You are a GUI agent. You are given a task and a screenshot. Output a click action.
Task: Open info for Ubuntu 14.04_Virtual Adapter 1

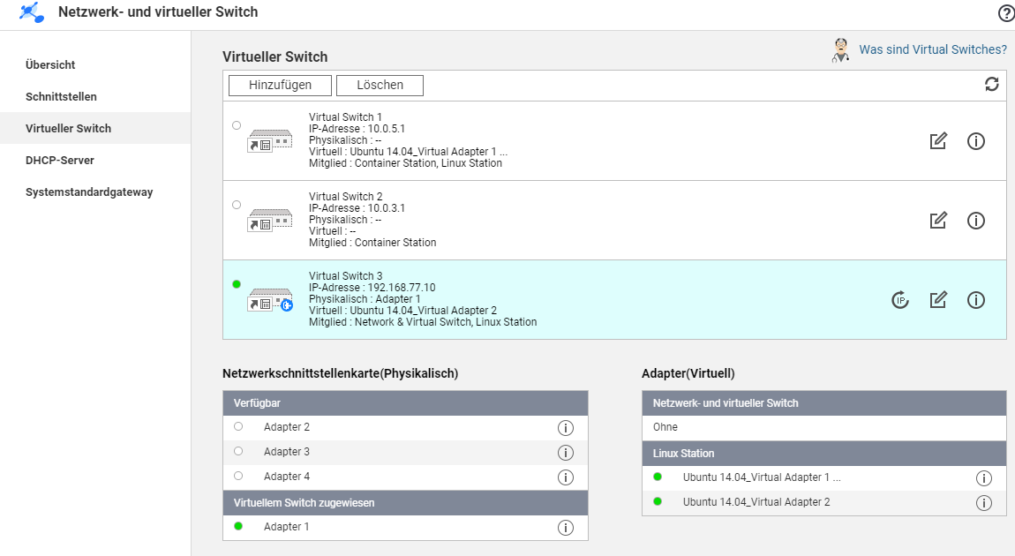tap(983, 478)
